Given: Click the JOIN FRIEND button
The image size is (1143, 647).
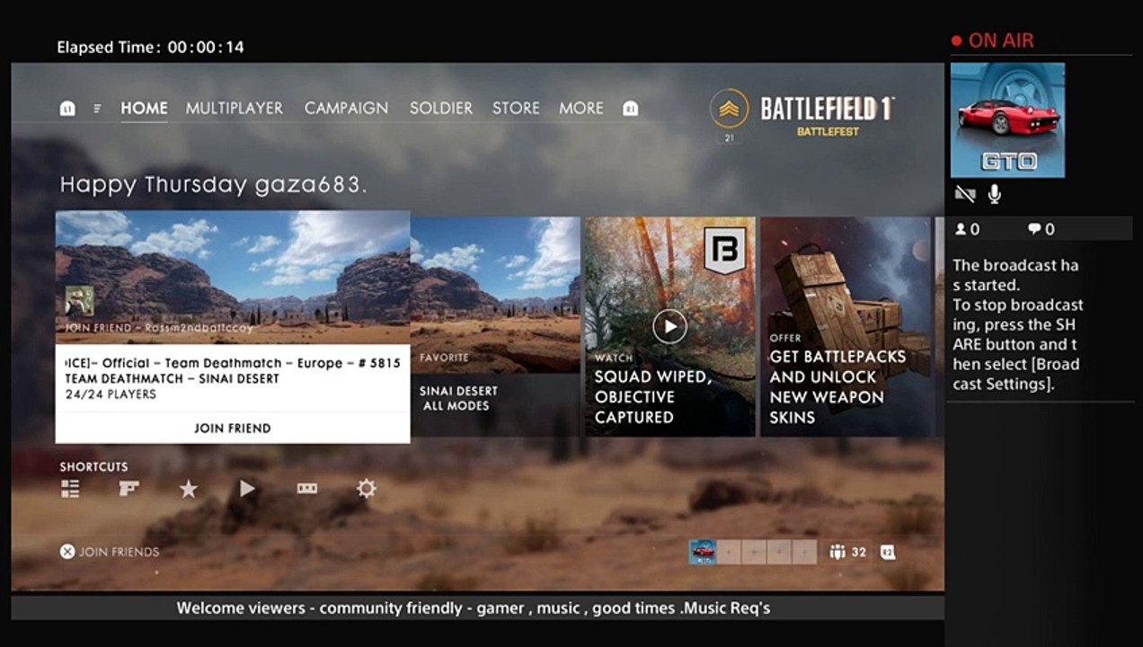Looking at the screenshot, I should tap(233, 428).
